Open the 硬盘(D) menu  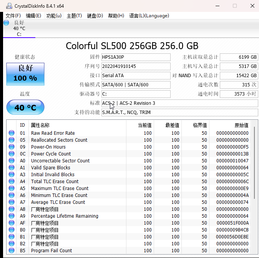click(x=95, y=16)
